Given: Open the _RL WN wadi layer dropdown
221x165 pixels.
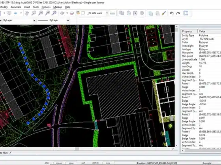Looking at the screenshot, I should pyautogui.click(x=107, y=13).
